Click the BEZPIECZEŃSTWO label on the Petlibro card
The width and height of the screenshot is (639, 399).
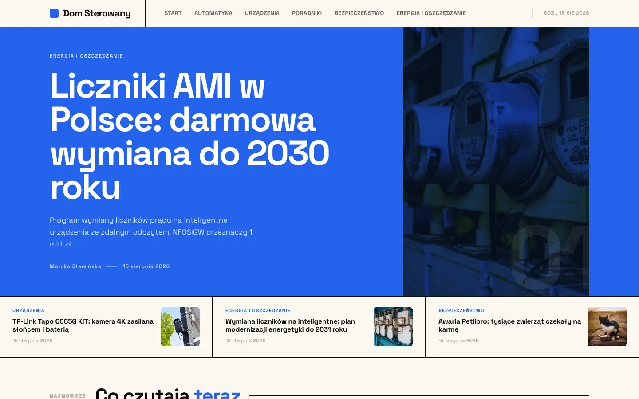(461, 310)
